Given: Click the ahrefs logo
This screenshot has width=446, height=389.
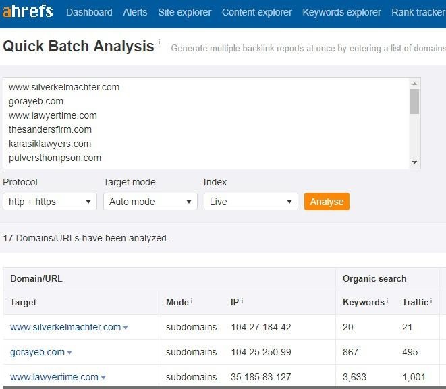Looking at the screenshot, I should (x=28, y=11).
